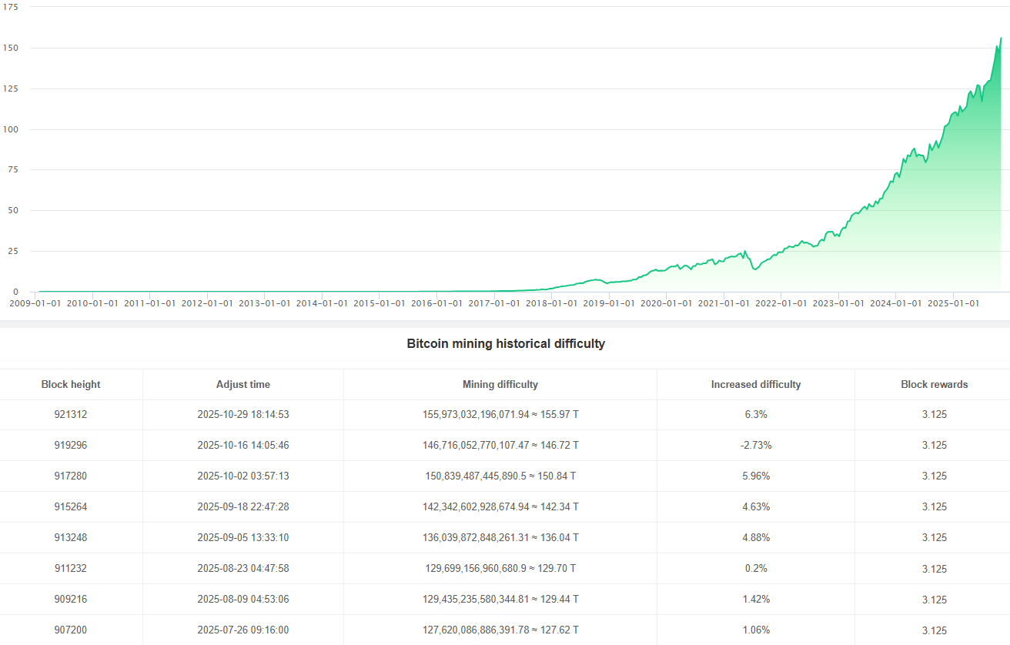Viewport: 1010px width, 645px height.
Task: Select the Block rewards column header
Action: [x=935, y=384]
